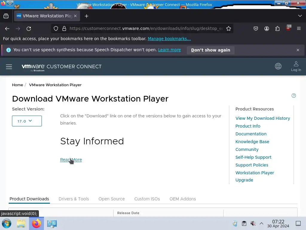Open the Firefox account icon
Image resolution: width=306 pixels, height=230 pixels.
click(x=267, y=28)
